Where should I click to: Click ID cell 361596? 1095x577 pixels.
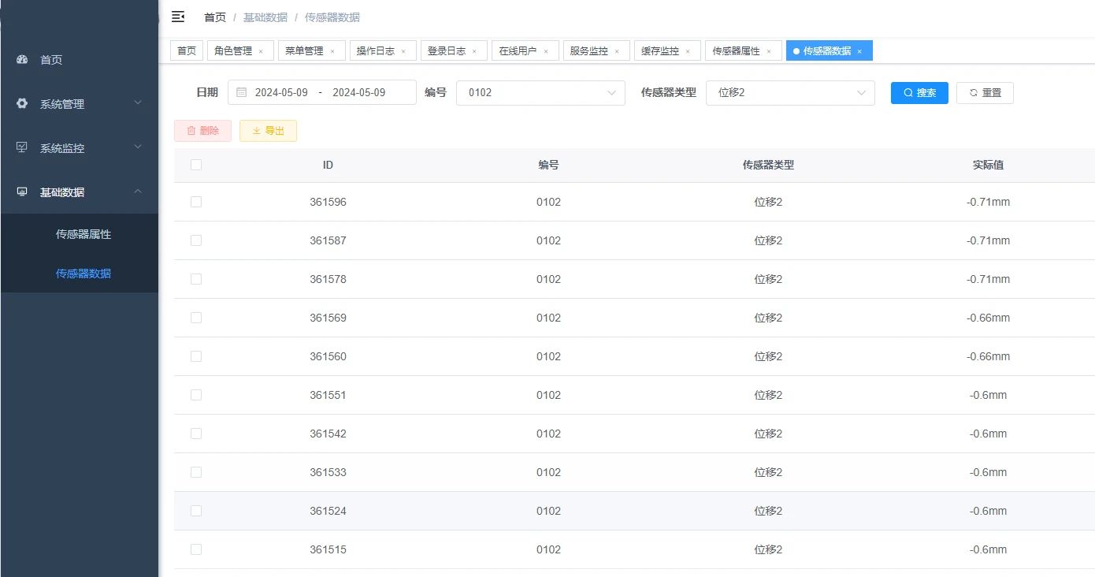point(328,202)
